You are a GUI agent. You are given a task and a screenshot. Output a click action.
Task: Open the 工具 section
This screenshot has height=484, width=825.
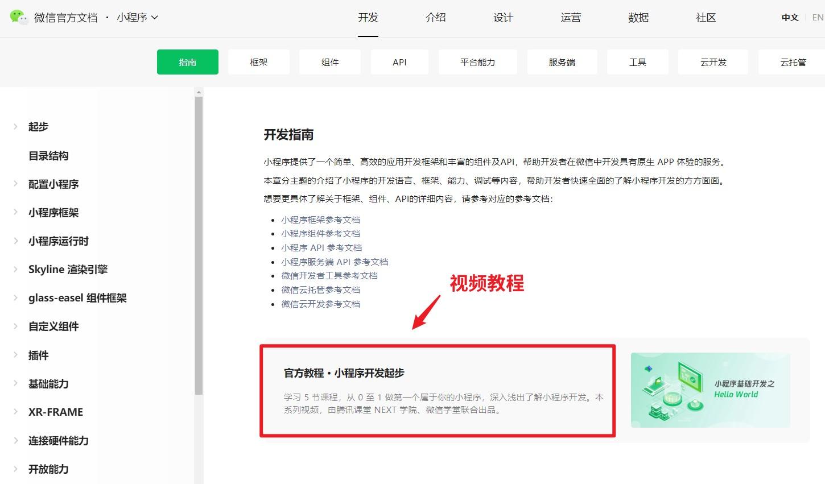pos(638,62)
